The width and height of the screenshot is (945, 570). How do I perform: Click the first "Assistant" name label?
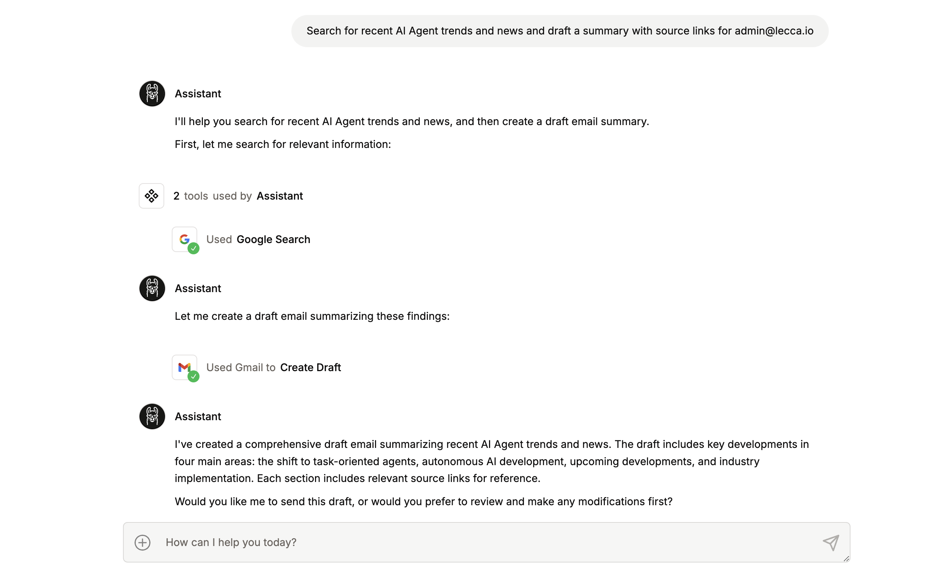pyautogui.click(x=198, y=94)
